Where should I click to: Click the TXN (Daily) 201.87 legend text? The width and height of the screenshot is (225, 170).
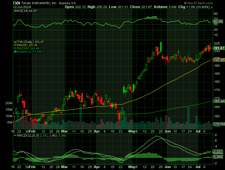tap(31, 42)
